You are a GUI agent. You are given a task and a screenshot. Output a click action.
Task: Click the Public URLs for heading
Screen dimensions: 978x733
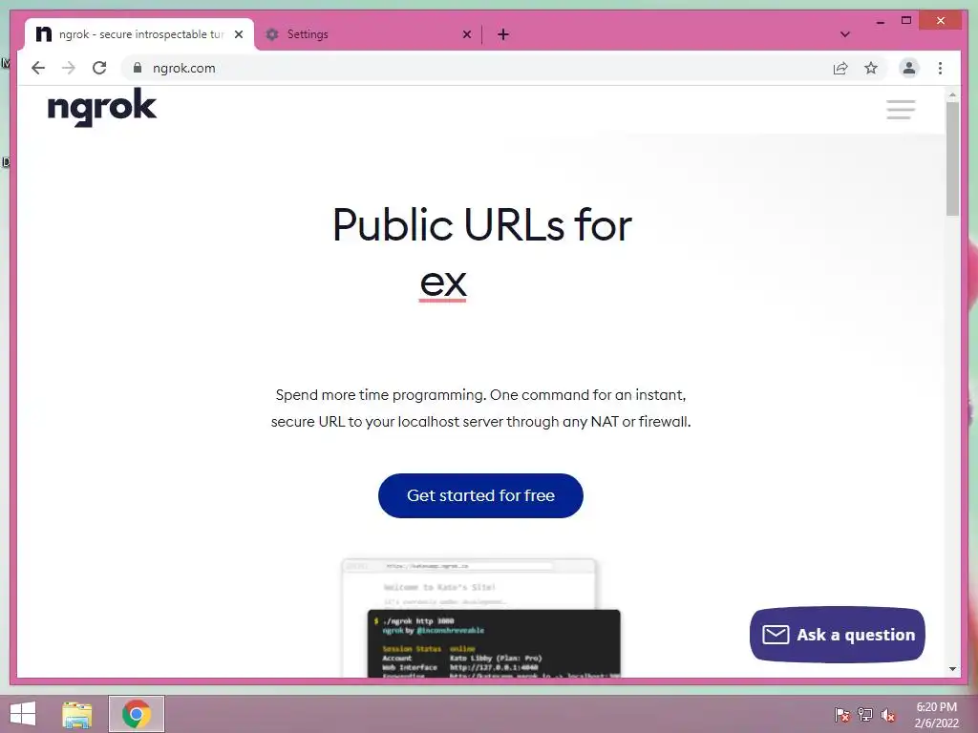[482, 225]
